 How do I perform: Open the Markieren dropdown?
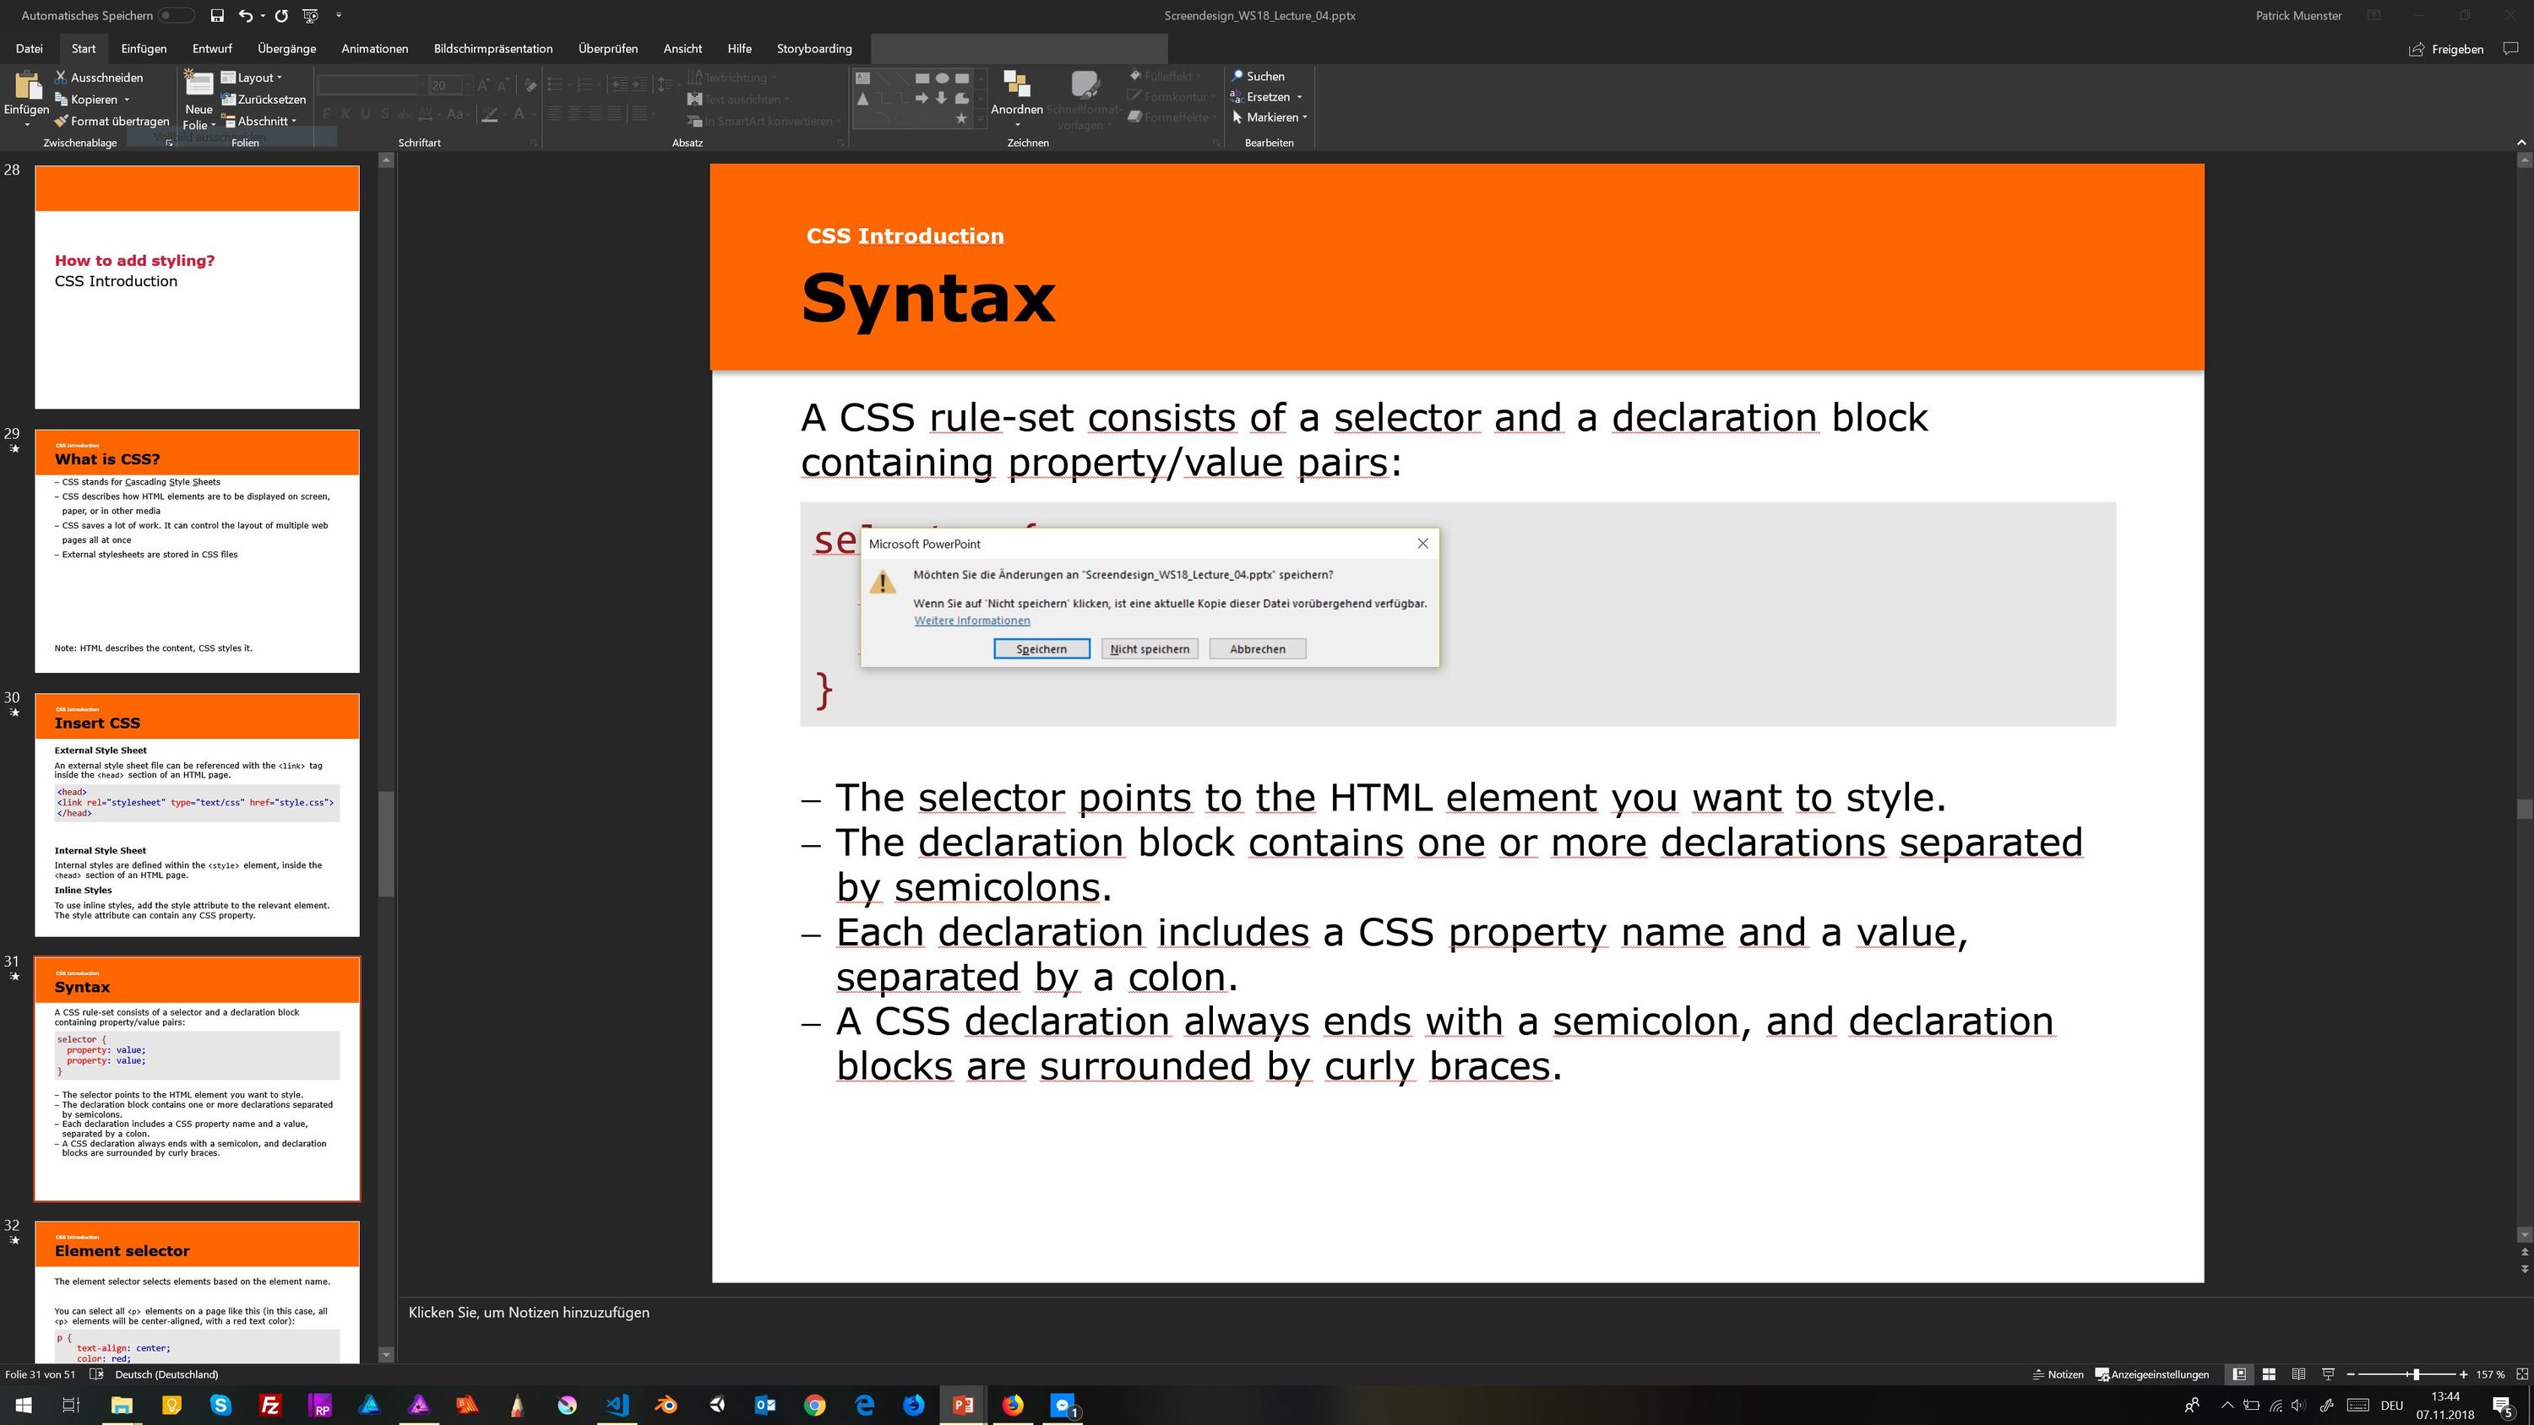pos(1269,117)
